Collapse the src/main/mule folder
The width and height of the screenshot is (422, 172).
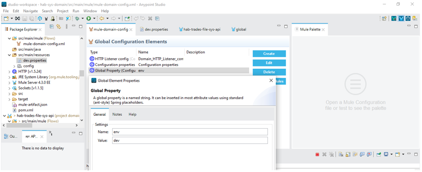[9, 38]
